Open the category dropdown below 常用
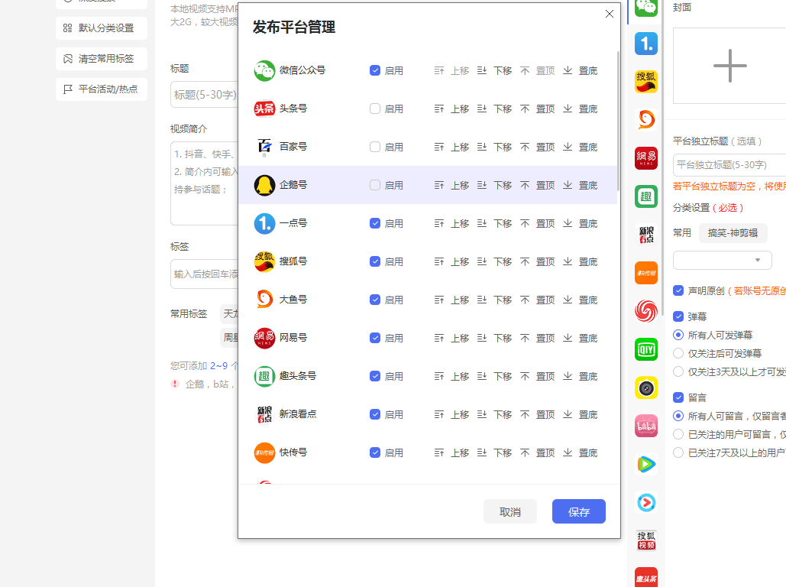786x587 pixels. [722, 260]
